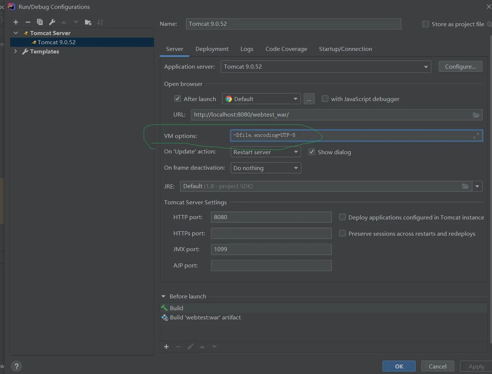Enable Store as project file checkbox
Image resolution: width=492 pixels, height=374 pixels.
pyautogui.click(x=426, y=24)
